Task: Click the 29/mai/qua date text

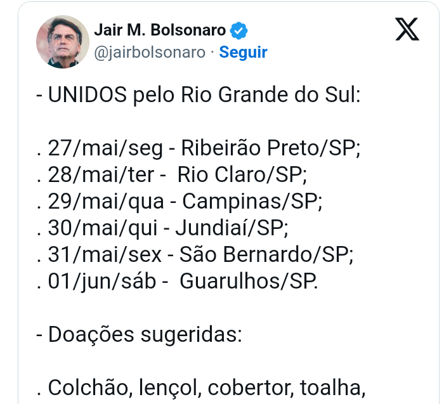Action: tap(106, 202)
